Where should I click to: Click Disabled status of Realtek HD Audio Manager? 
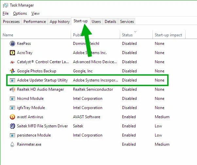[129, 89]
